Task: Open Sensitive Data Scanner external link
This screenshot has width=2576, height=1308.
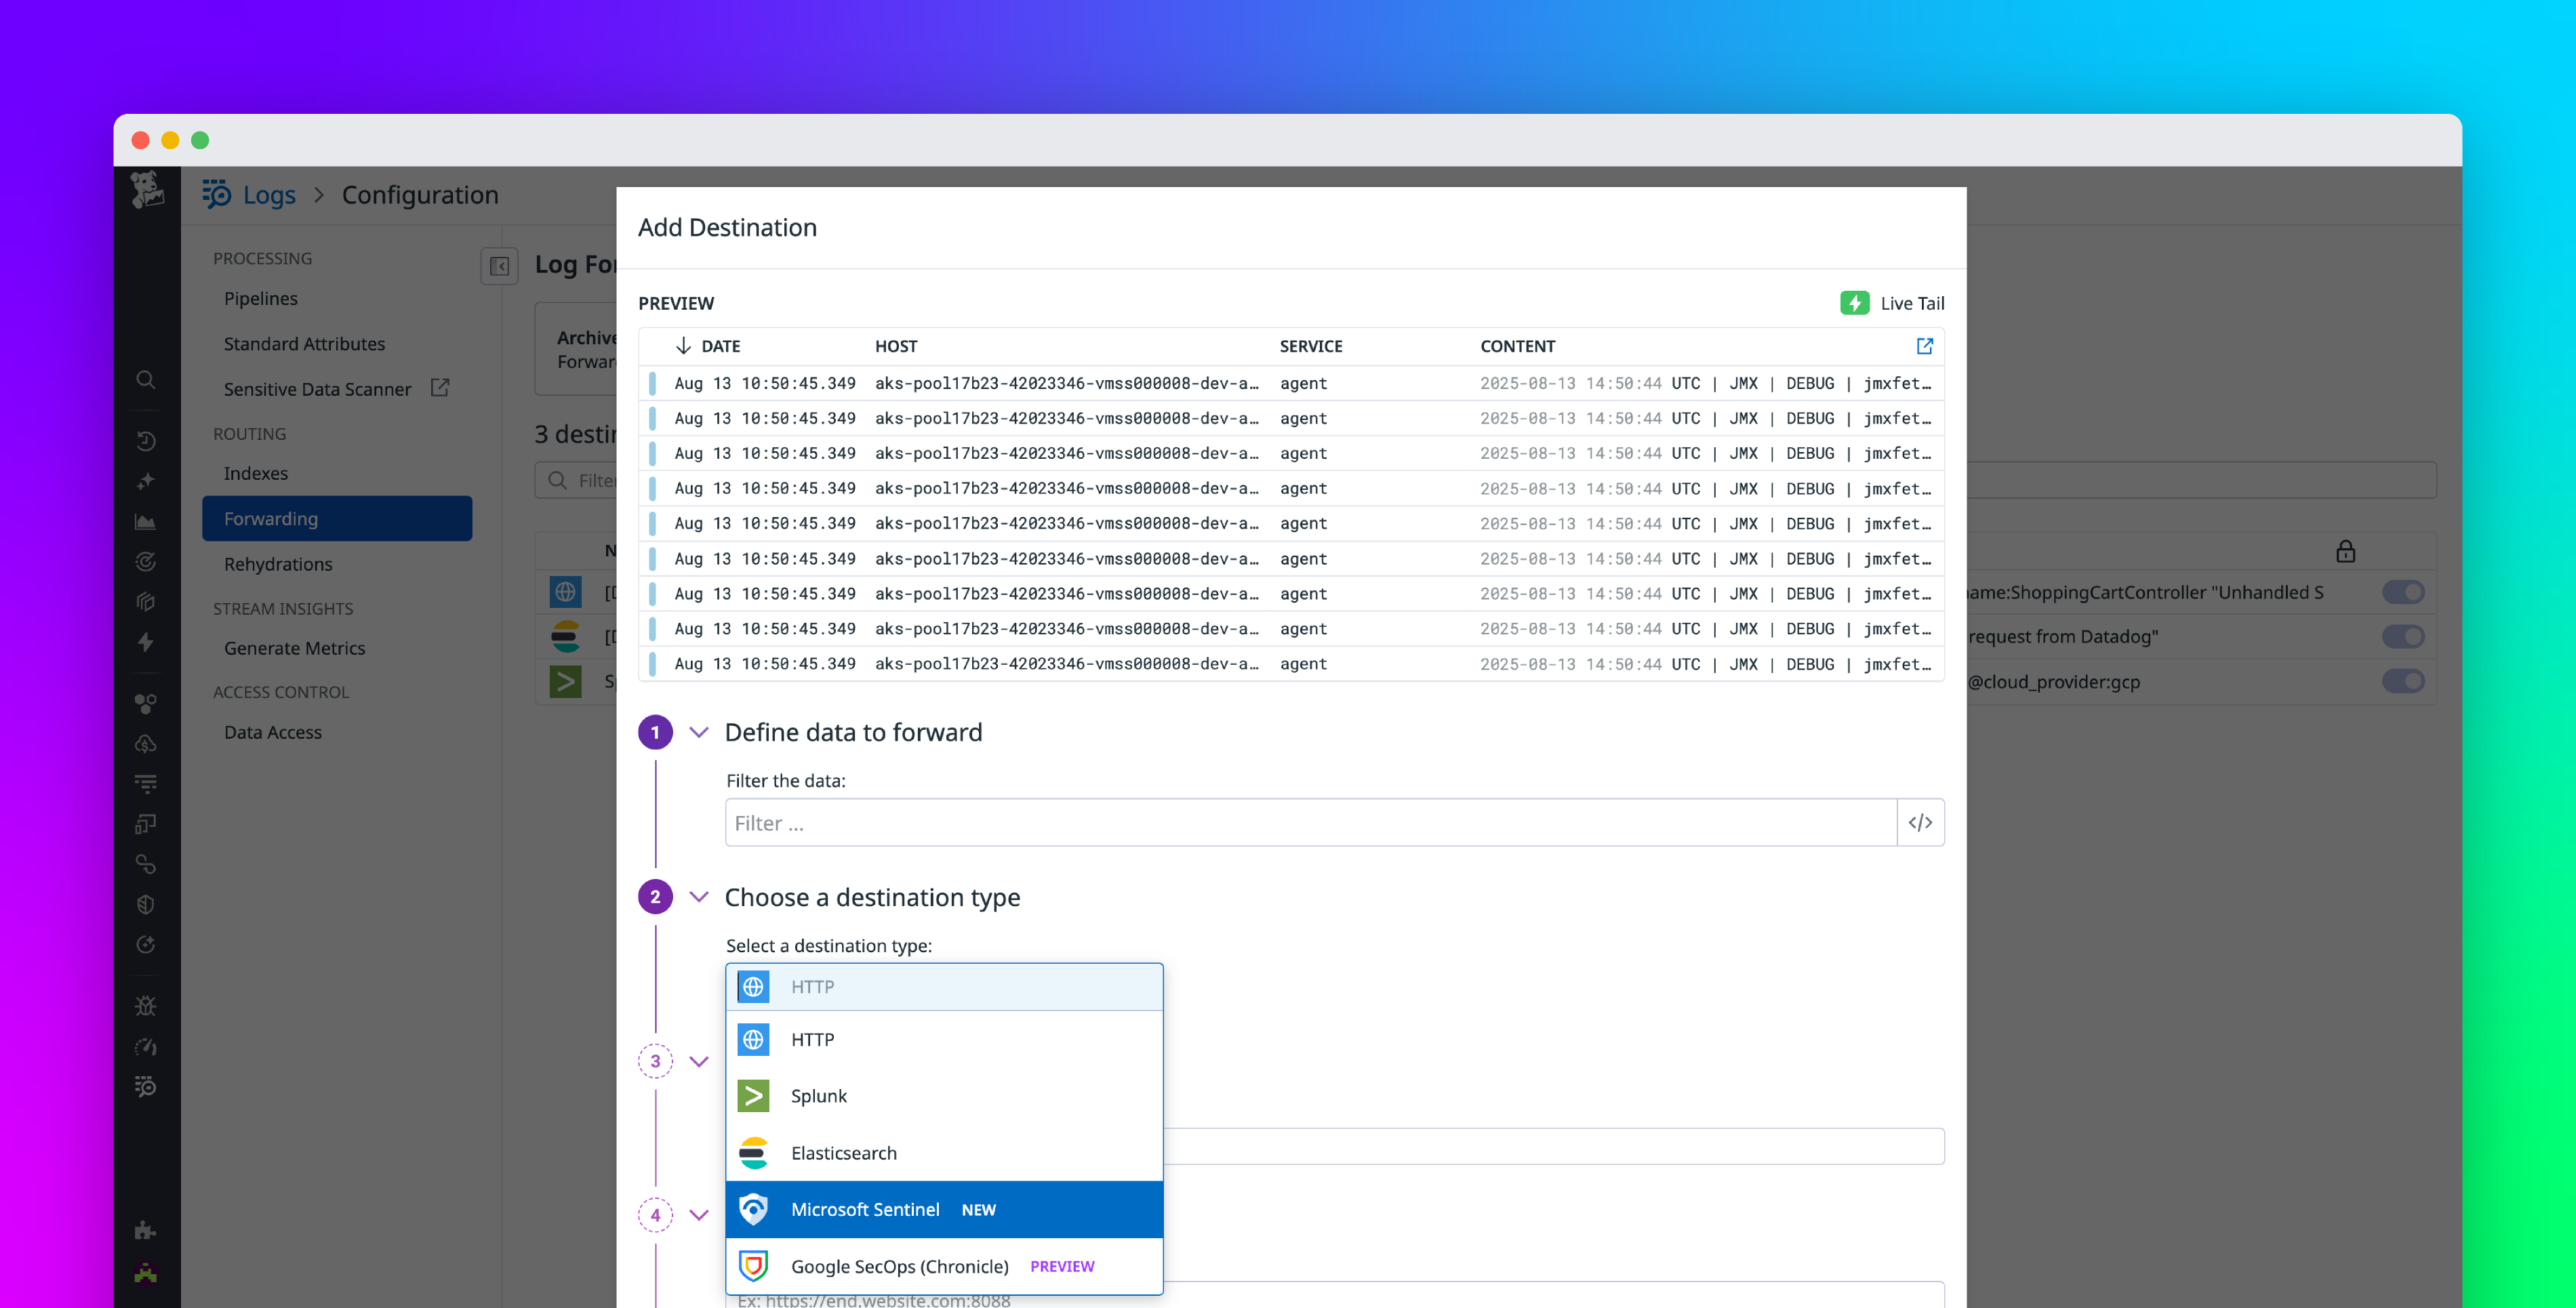Action: [440, 388]
